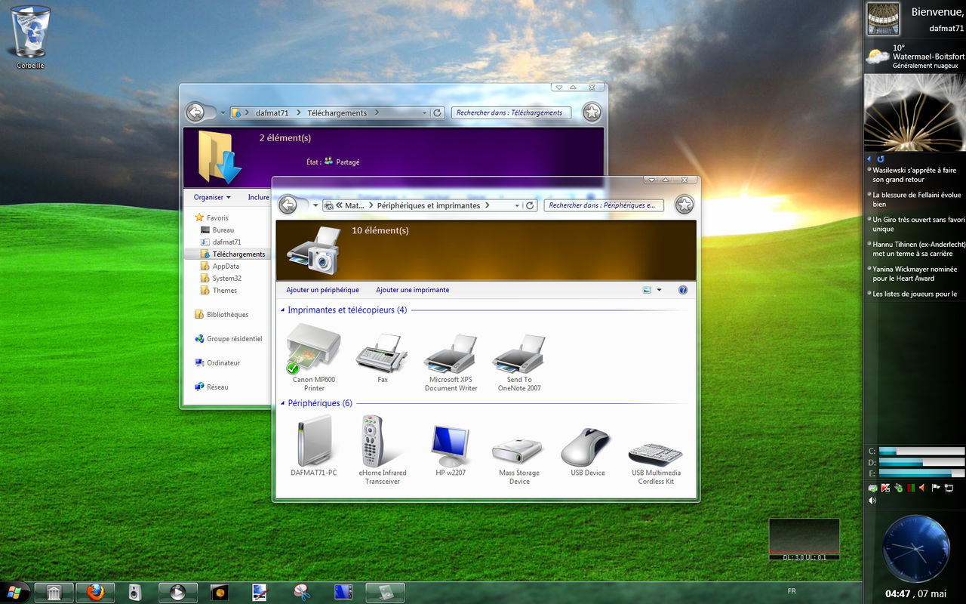This screenshot has height=604, width=966.
Task: Click the network tray icon in sidebar
Action: 949,488
